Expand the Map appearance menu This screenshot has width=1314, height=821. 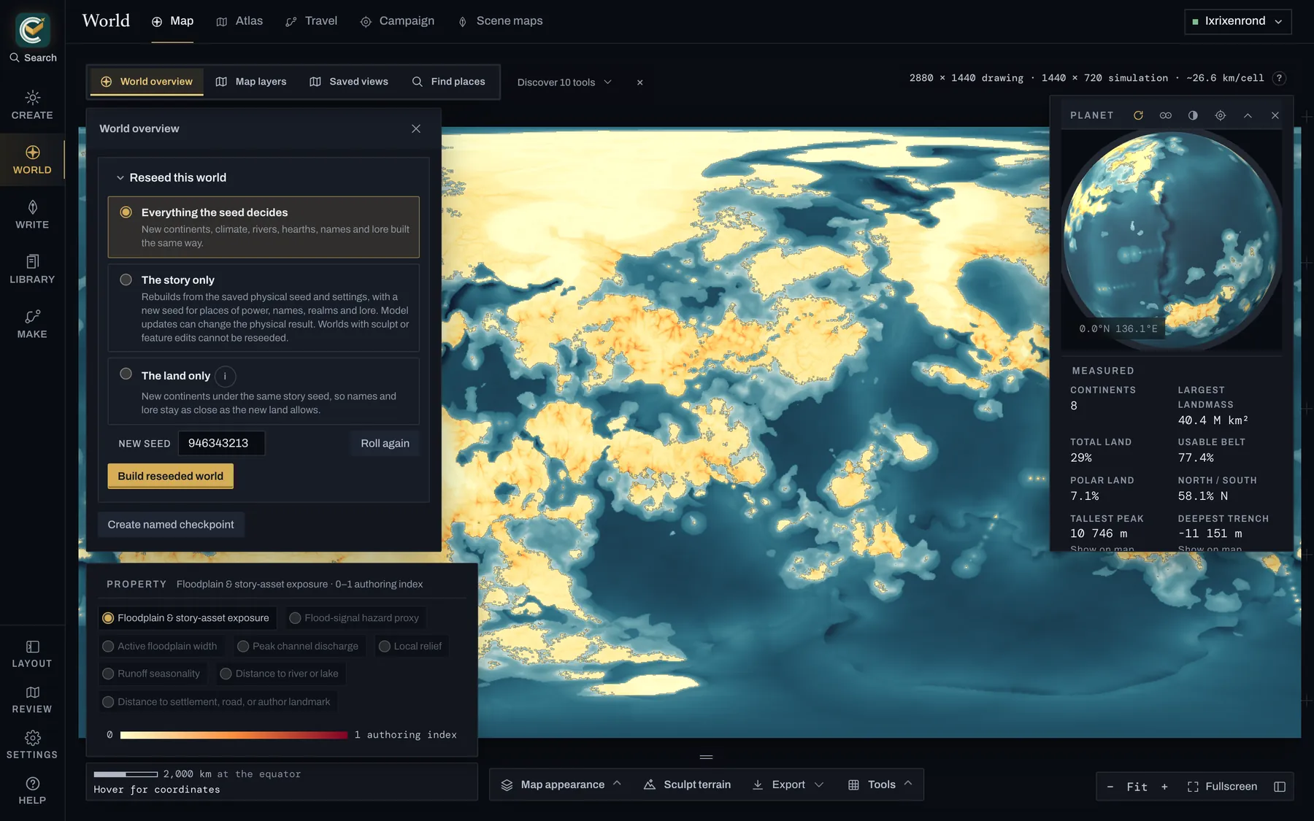coord(561,785)
